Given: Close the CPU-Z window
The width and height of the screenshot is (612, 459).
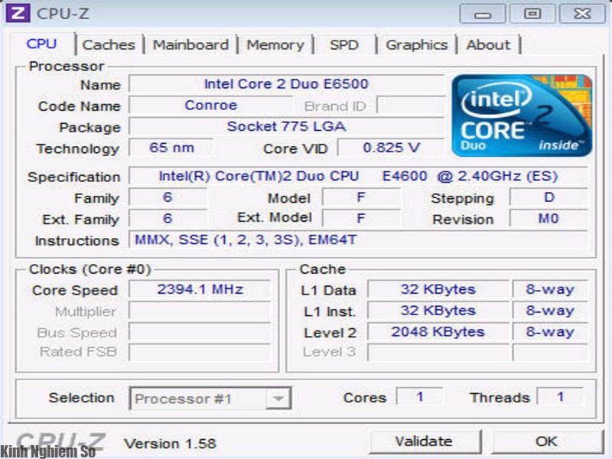Looking at the screenshot, I should pos(582,15).
